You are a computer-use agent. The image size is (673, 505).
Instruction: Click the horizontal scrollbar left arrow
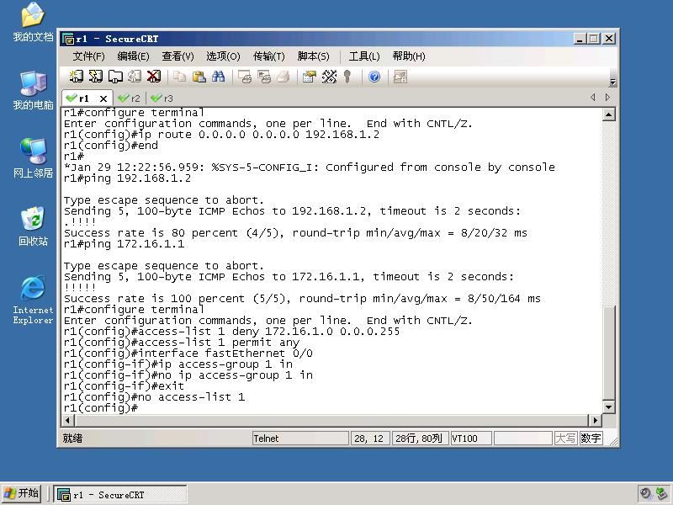tap(68, 420)
